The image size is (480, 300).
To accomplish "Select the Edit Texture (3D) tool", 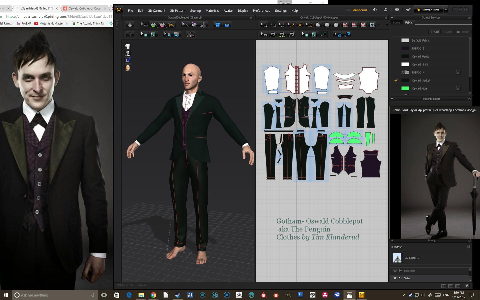I will [x=144, y=34].
